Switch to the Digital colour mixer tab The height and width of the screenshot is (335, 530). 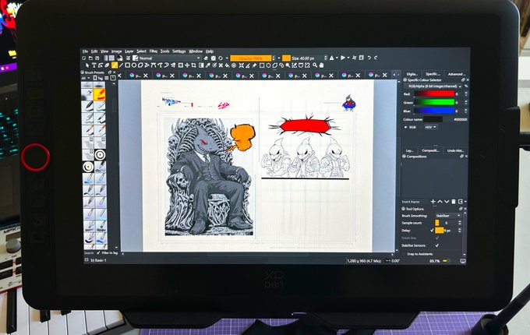click(x=412, y=74)
